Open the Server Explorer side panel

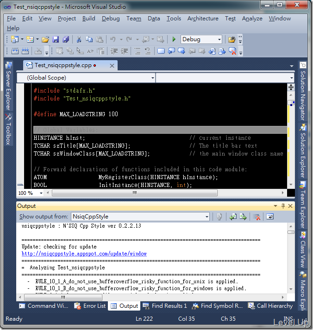point(8,86)
